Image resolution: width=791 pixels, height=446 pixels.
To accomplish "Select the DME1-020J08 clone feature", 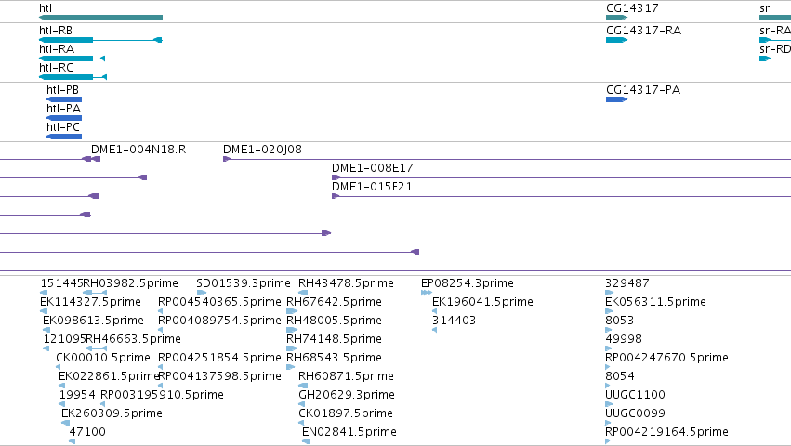I will pyautogui.click(x=507, y=159).
